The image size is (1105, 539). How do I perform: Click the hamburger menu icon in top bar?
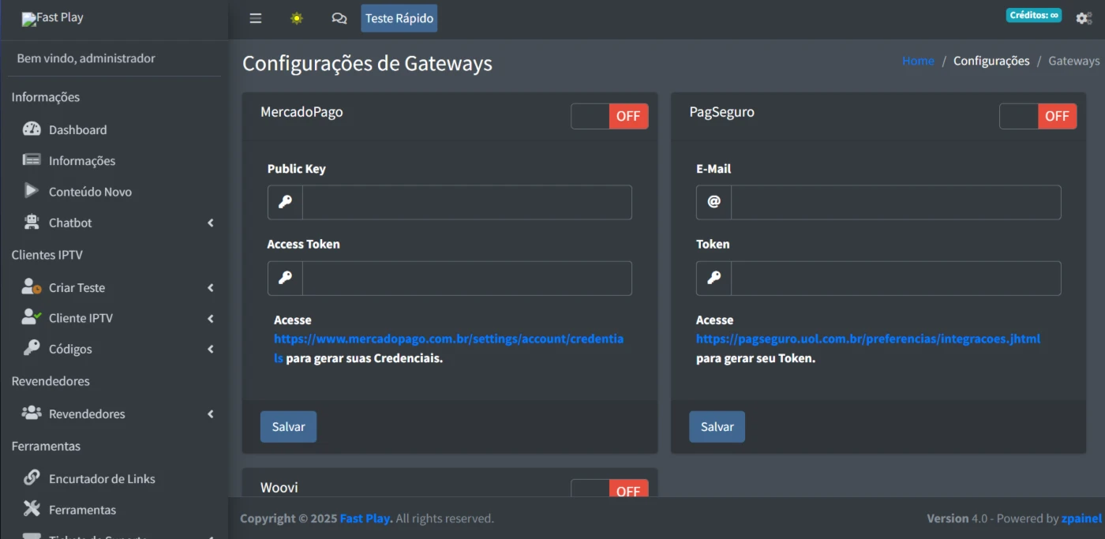(x=255, y=18)
